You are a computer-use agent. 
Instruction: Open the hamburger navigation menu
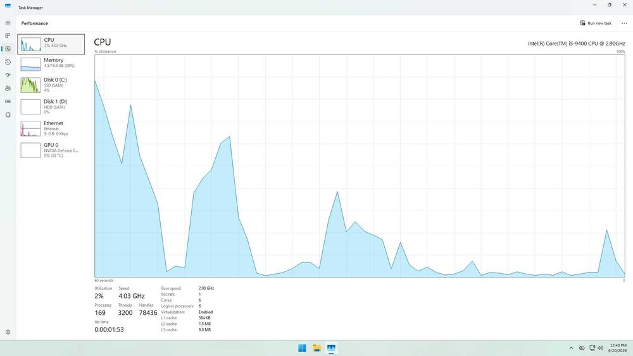8,23
